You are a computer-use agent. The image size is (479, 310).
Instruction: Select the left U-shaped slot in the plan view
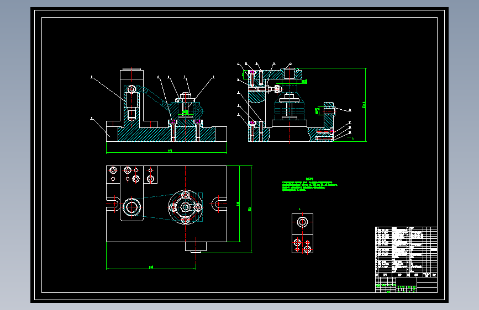113,204
